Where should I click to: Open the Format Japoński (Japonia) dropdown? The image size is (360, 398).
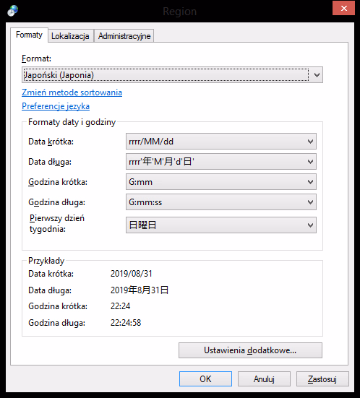pos(172,75)
